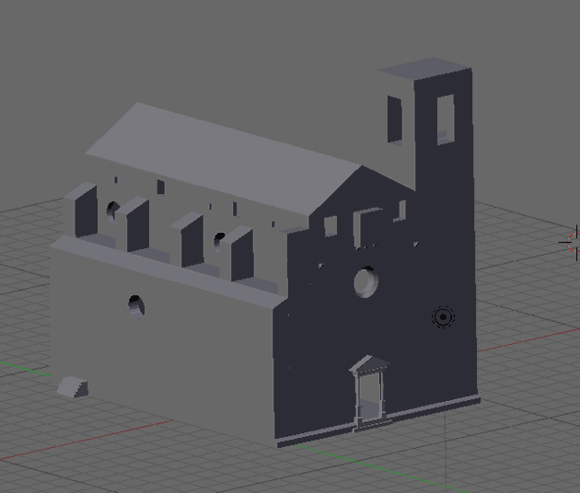This screenshot has height=493, width=580.
Task: Click the triangular pediment above the entrance
Action: point(369,364)
